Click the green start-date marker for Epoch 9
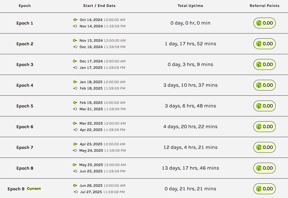The height and width of the screenshot is (198, 288). coord(75,185)
